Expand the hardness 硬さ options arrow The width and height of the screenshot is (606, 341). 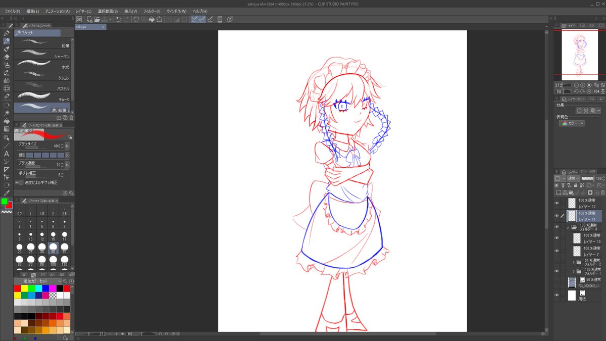point(67,155)
